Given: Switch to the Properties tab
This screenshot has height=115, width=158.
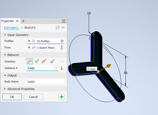Looking at the screenshot, I should tap(8, 21).
